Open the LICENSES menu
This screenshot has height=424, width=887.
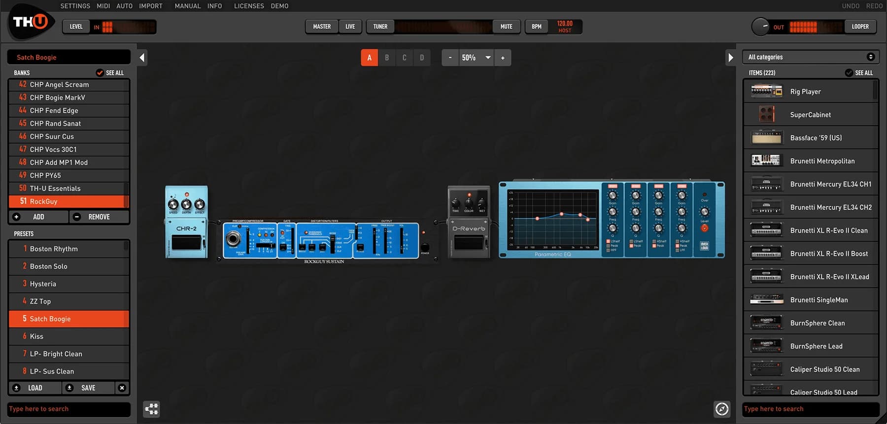click(x=249, y=6)
